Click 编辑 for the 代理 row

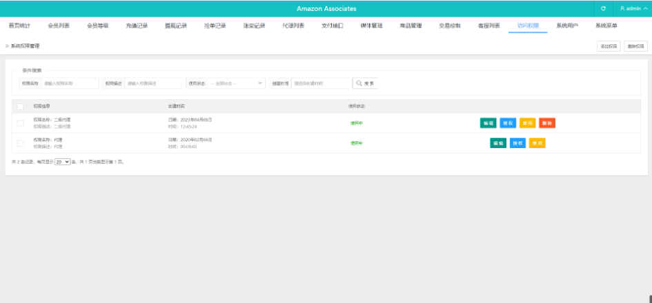point(498,143)
